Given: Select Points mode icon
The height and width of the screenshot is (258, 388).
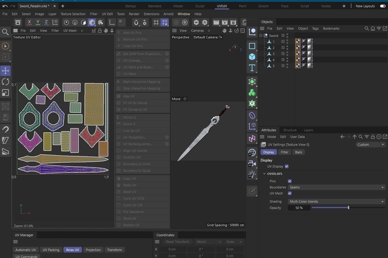Looking at the screenshot, I should pos(66,22).
